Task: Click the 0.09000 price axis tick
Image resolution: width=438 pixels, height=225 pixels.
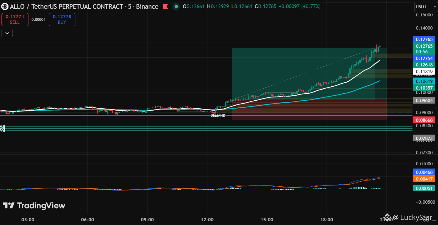Action: [x=424, y=113]
